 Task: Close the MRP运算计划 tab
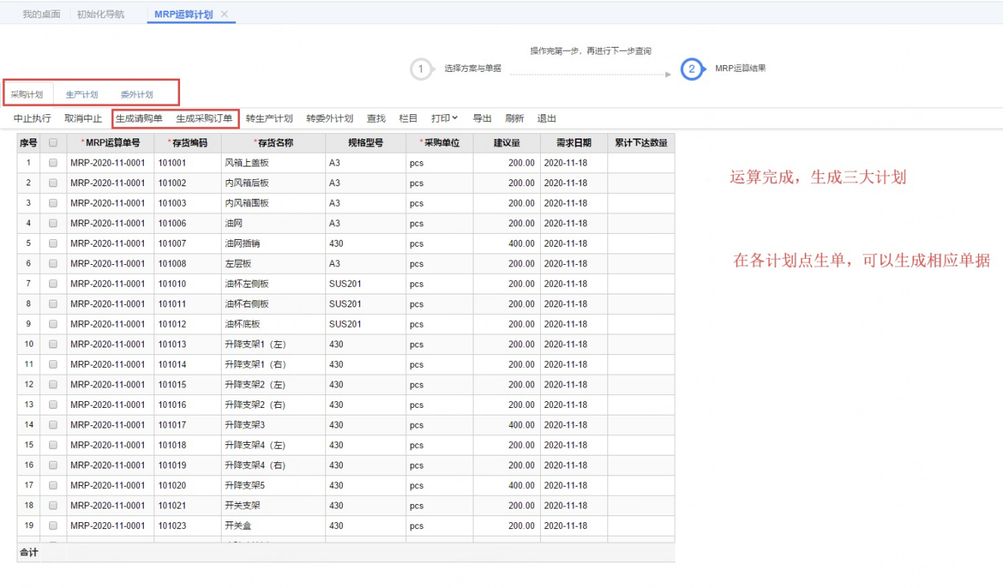click(224, 14)
